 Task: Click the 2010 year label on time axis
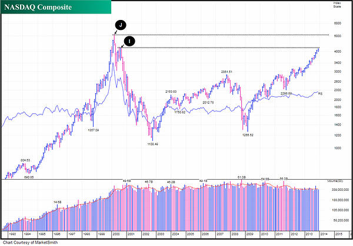click(265, 234)
